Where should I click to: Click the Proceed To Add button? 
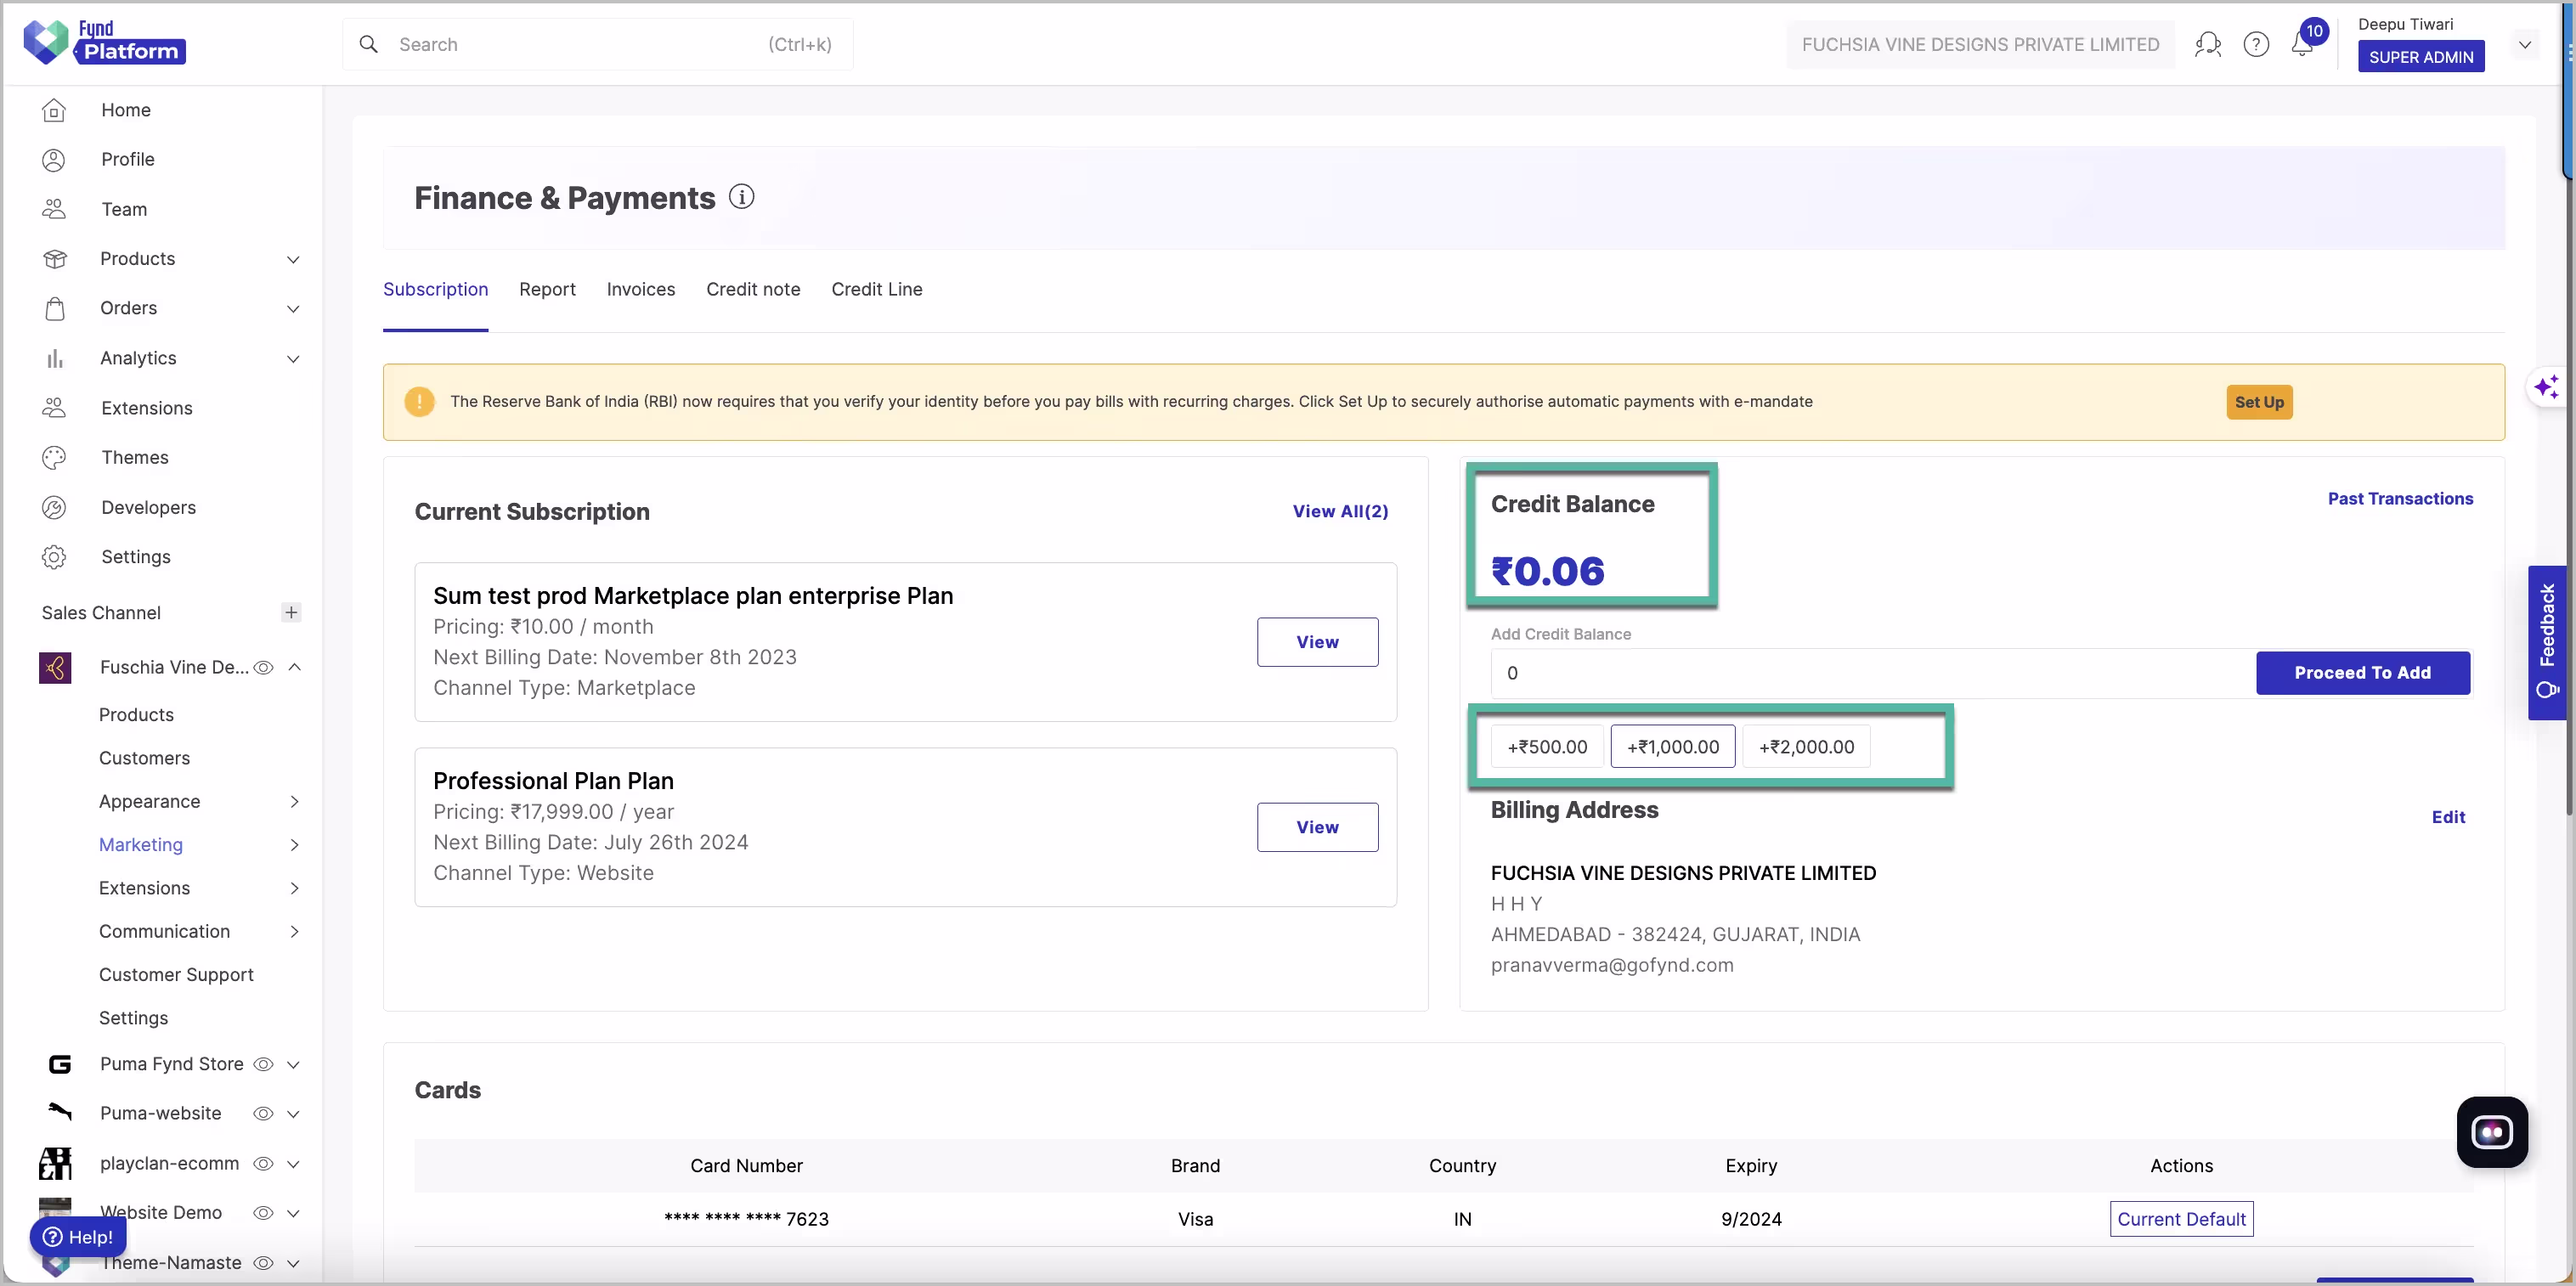click(x=2362, y=673)
